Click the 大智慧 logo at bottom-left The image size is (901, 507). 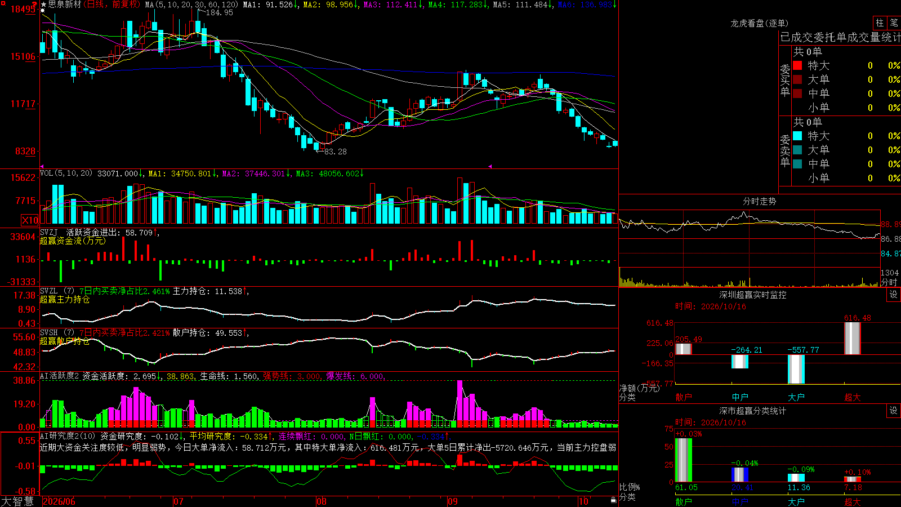click(18, 501)
